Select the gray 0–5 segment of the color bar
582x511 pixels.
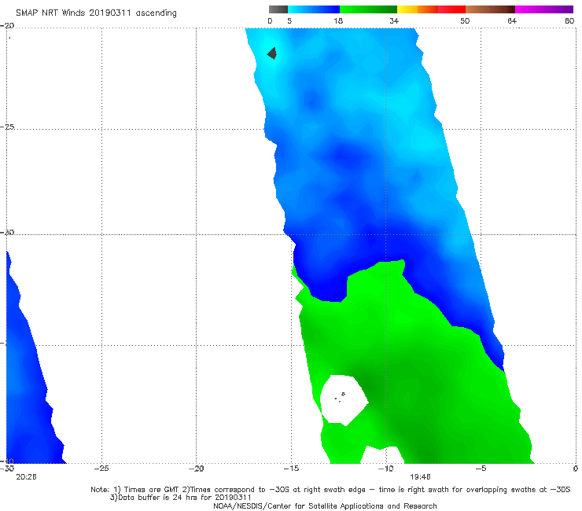coord(278,9)
